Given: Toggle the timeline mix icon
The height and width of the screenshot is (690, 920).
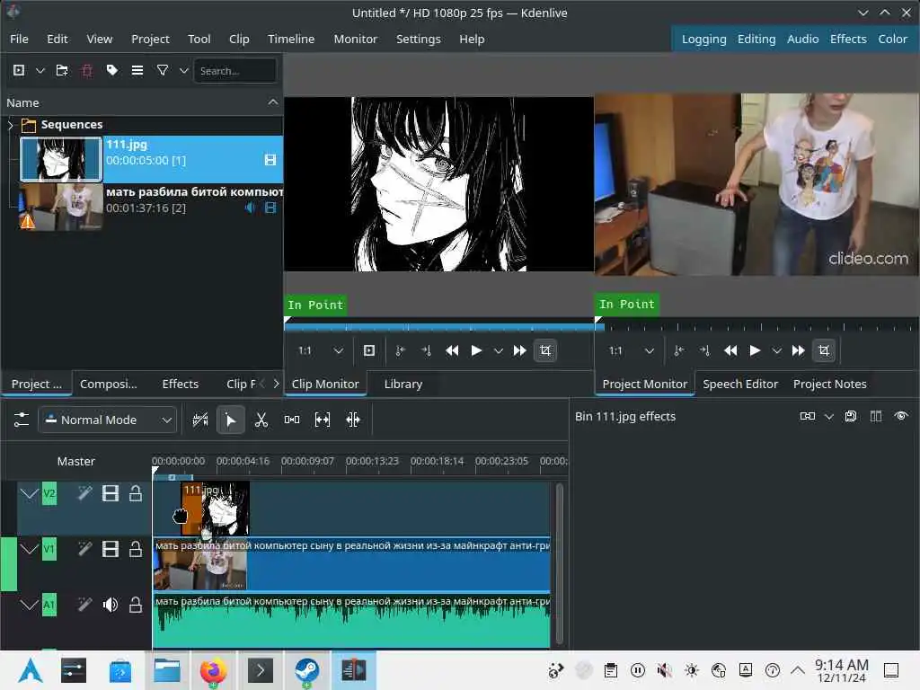Looking at the screenshot, I should click(200, 420).
